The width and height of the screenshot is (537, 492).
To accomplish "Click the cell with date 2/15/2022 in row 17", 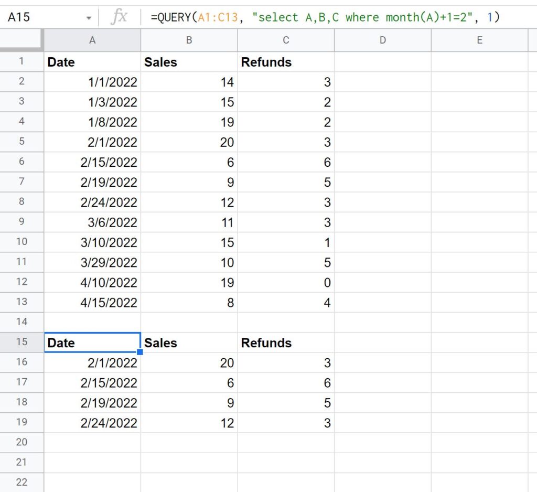I will tap(92, 383).
